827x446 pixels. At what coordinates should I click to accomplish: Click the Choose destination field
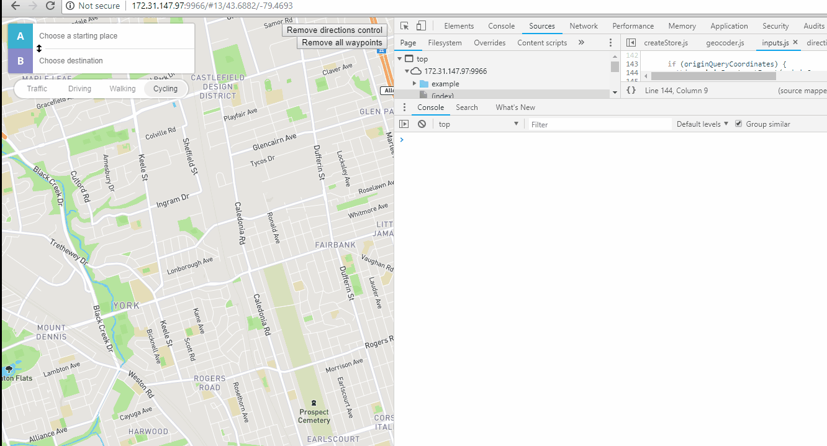coord(114,61)
